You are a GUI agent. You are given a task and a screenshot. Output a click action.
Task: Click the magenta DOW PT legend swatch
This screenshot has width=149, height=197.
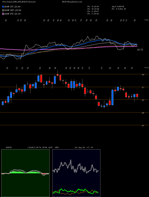point(3,14)
